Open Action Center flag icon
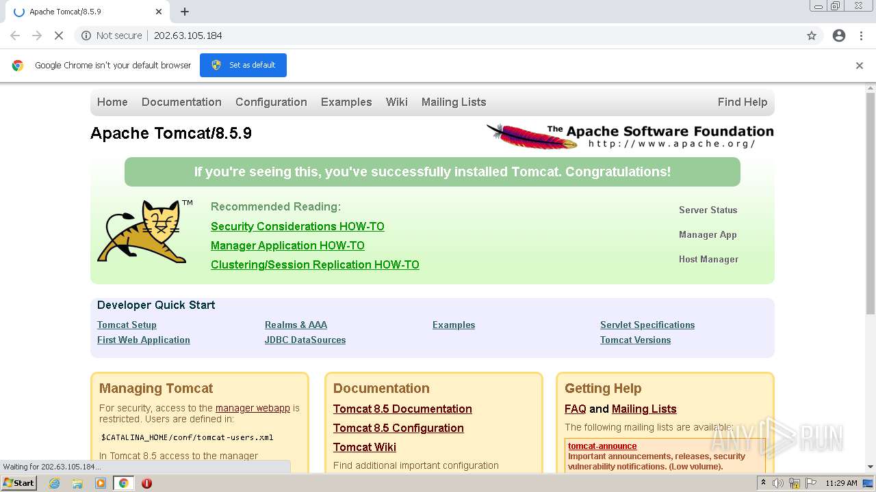The image size is (876, 492). (810, 483)
